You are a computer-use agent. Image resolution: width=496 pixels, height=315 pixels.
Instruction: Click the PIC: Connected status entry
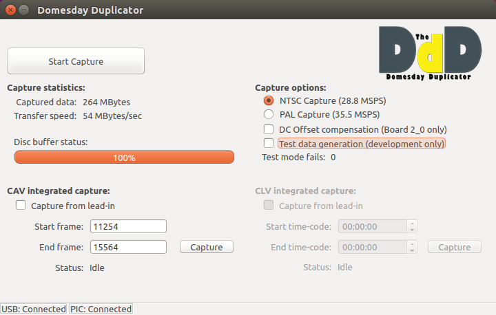101,309
